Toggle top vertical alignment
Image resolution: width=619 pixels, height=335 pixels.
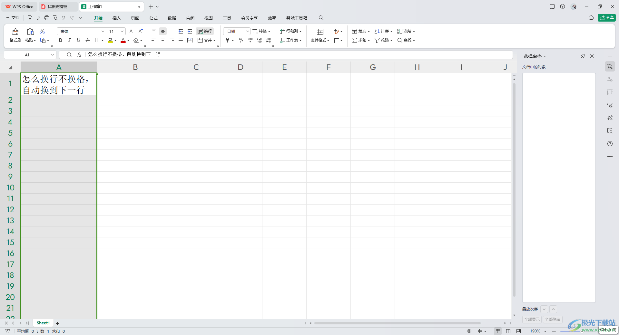(154, 31)
